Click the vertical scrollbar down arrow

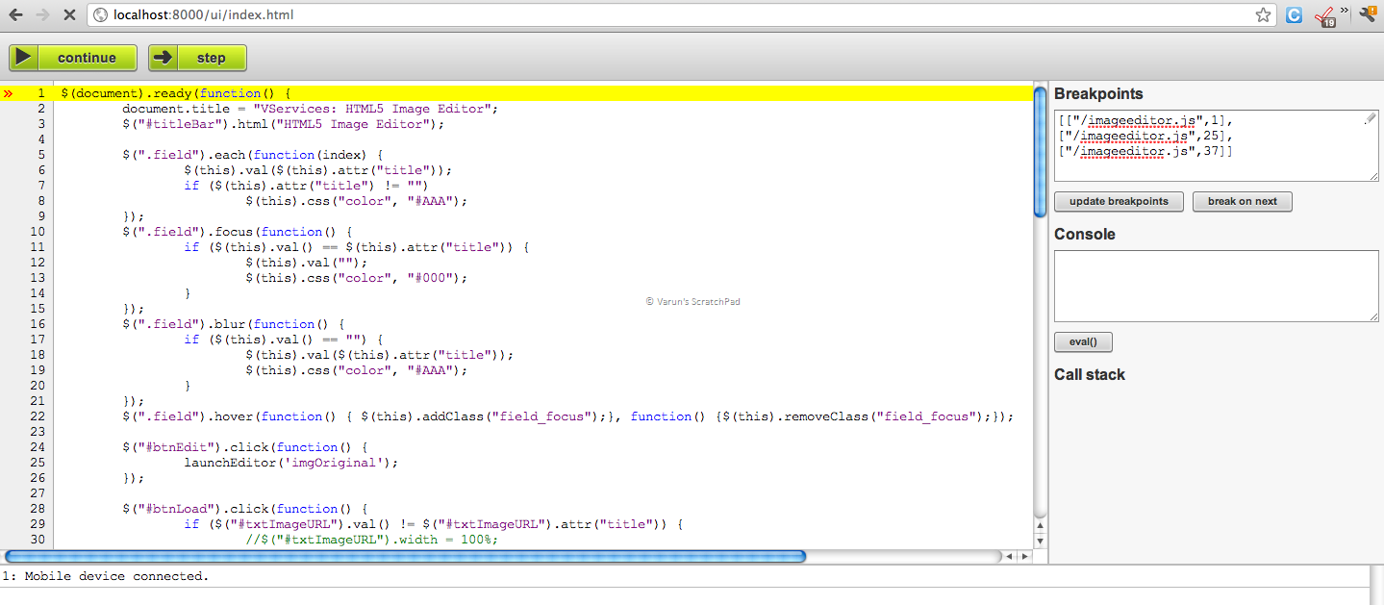tap(1040, 541)
